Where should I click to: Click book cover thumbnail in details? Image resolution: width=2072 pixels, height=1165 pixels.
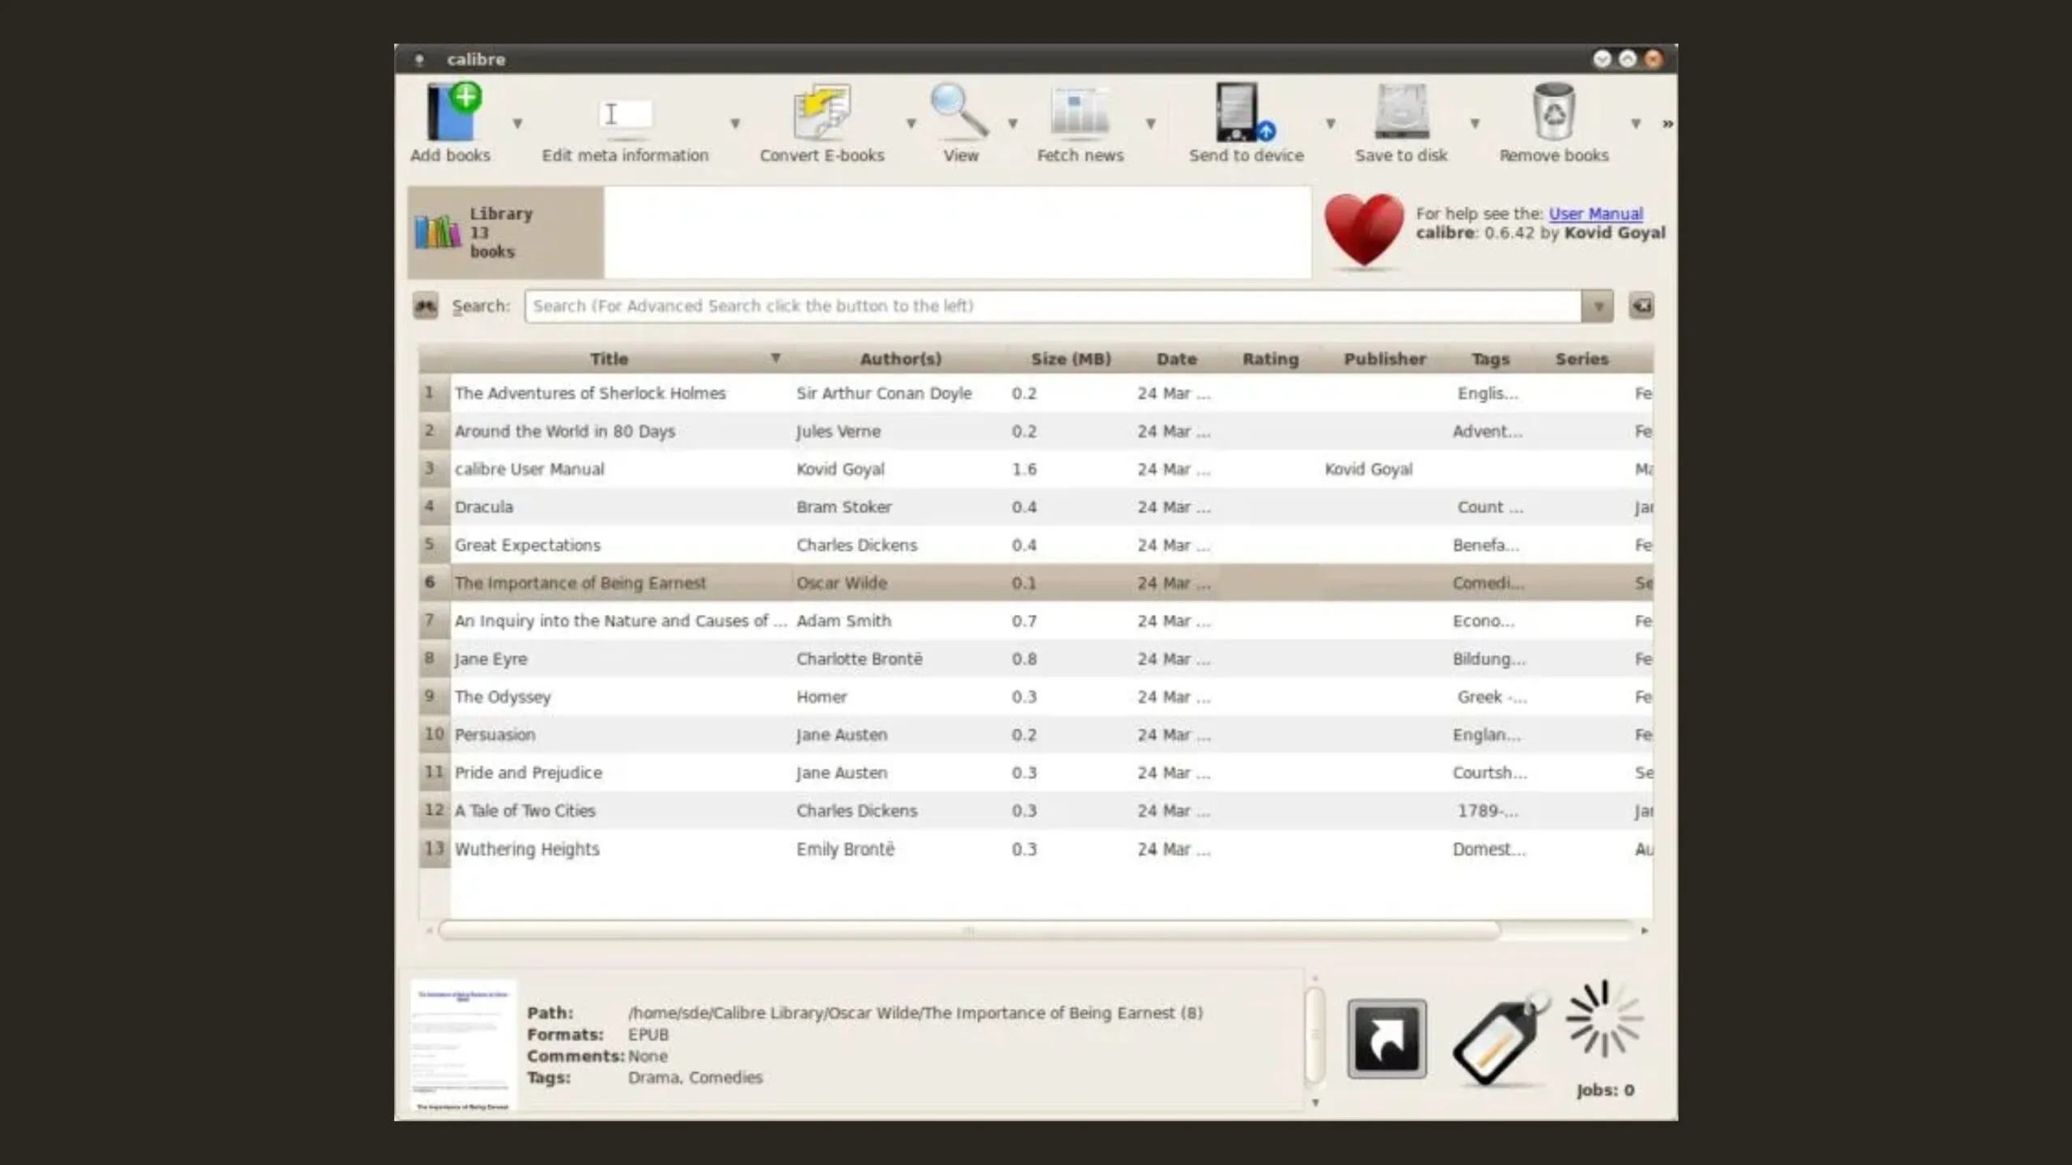(x=462, y=1045)
